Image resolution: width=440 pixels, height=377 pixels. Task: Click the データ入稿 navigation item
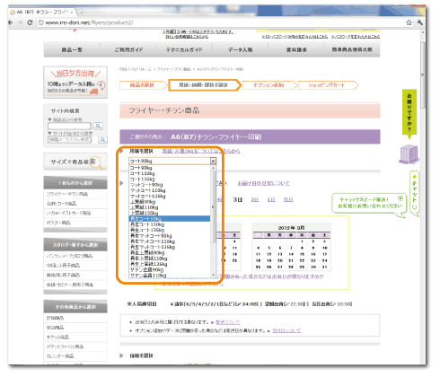pyautogui.click(x=240, y=49)
